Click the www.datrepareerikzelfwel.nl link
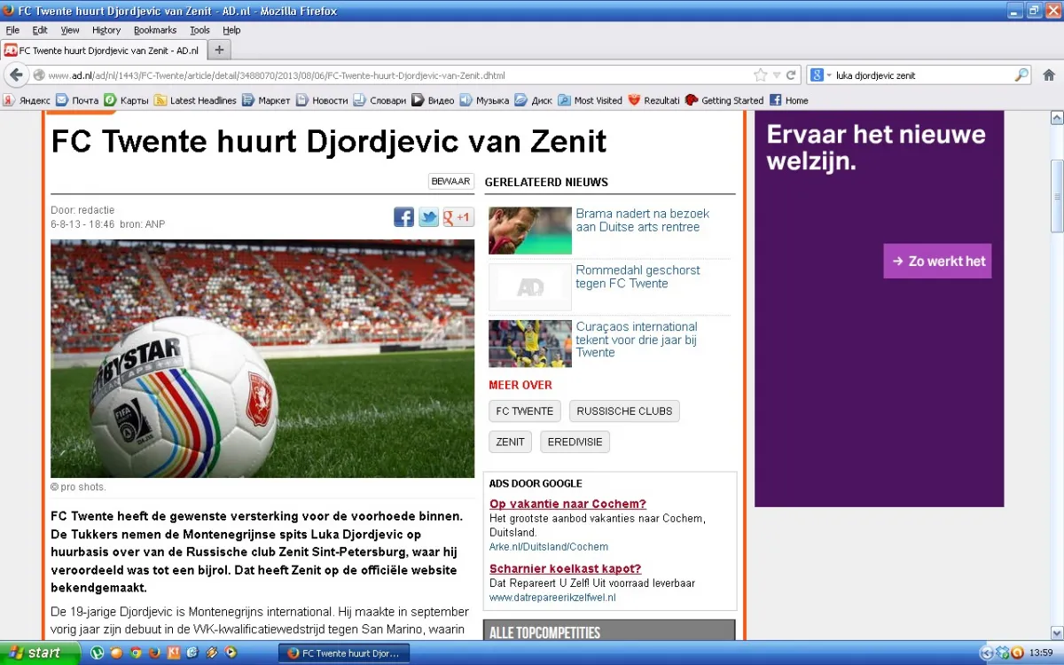Screen dimensions: 1064x665 point(552,598)
